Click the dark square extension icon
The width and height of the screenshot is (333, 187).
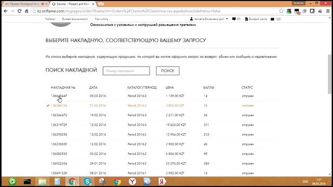click(312, 11)
